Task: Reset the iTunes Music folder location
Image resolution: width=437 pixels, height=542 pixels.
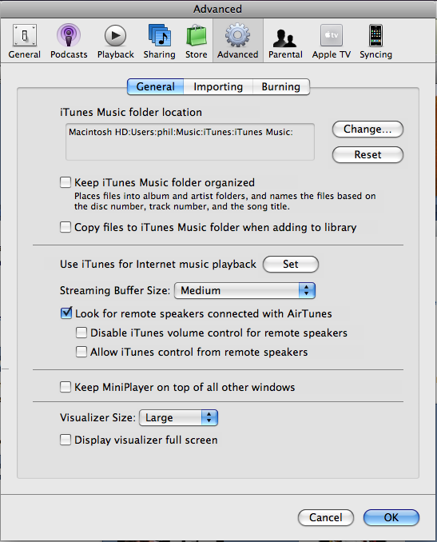Action: click(x=367, y=154)
